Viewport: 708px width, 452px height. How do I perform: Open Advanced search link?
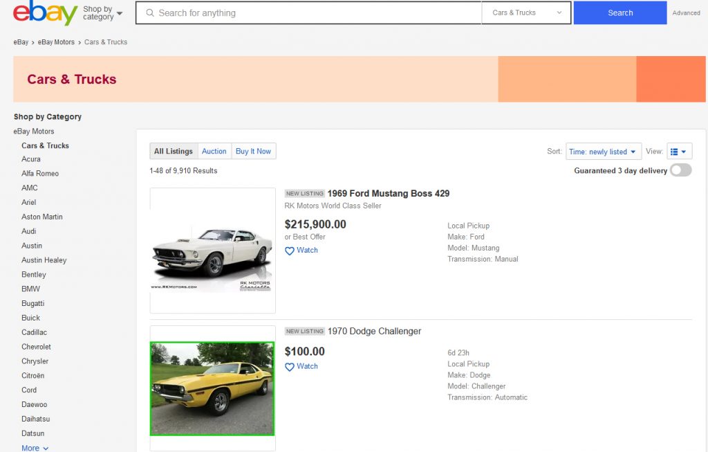(686, 13)
